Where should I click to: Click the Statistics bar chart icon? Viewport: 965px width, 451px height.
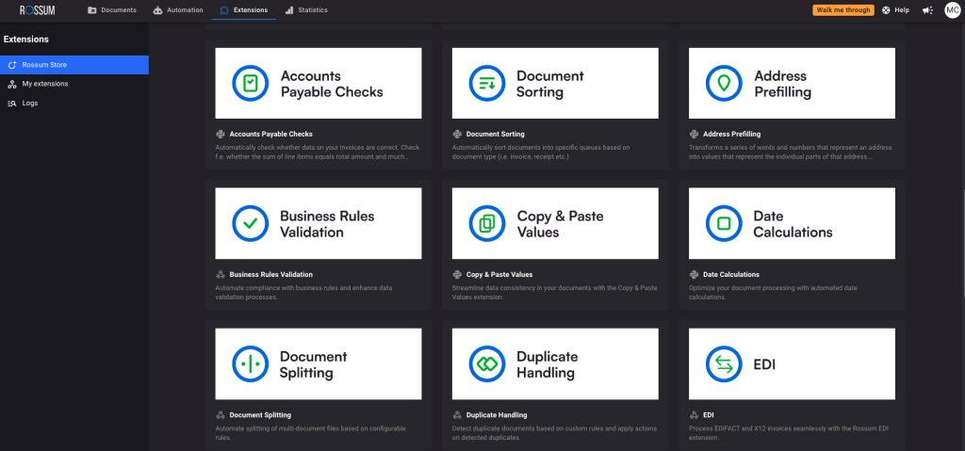click(289, 10)
